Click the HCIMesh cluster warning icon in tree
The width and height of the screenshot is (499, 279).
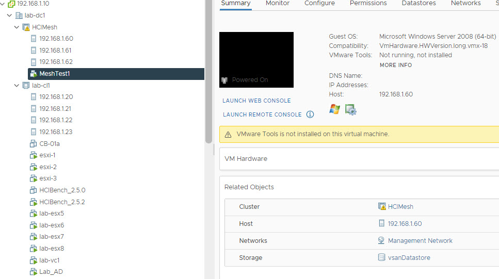coord(26,27)
